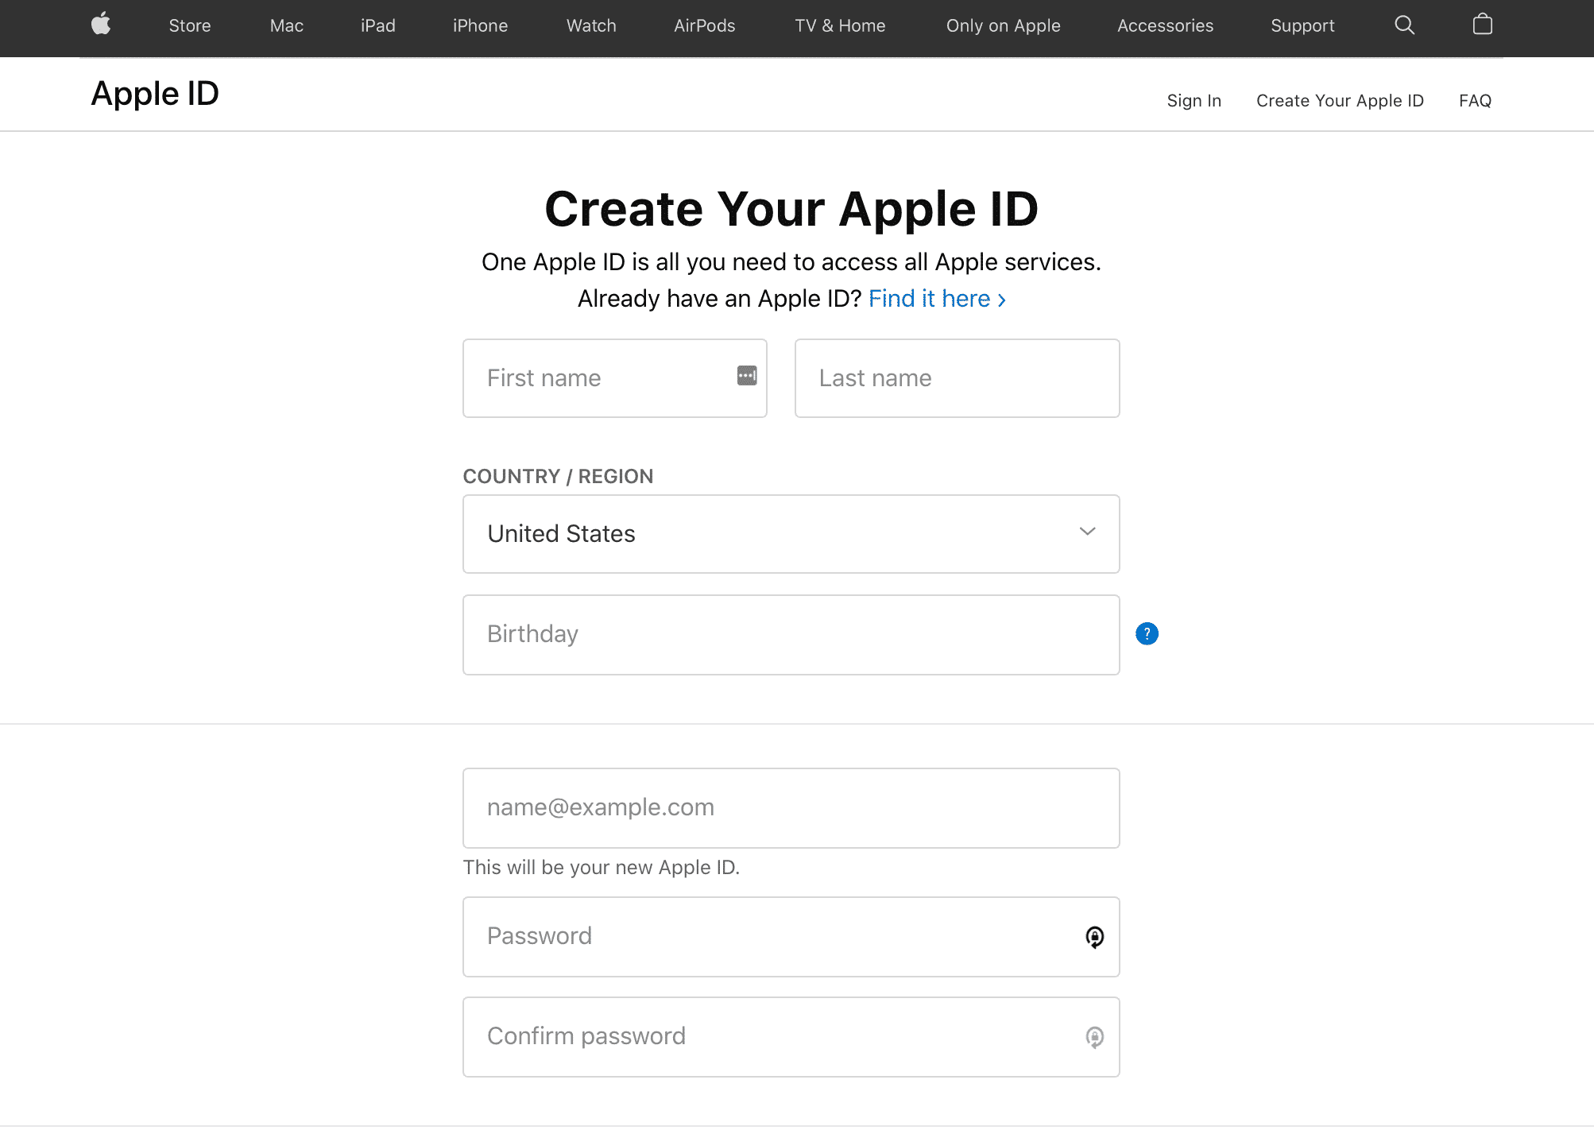Open the Support navigation link
Image resolution: width=1594 pixels, height=1130 pixels.
click(1302, 25)
